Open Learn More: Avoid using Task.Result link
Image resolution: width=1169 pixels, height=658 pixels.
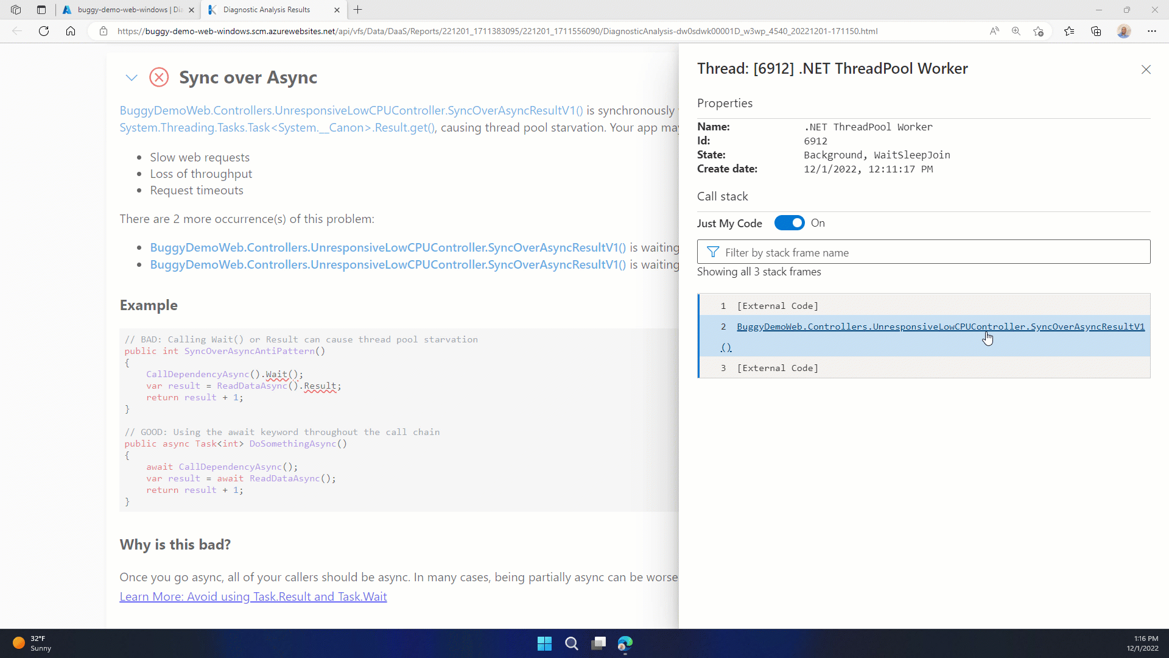[x=253, y=597]
